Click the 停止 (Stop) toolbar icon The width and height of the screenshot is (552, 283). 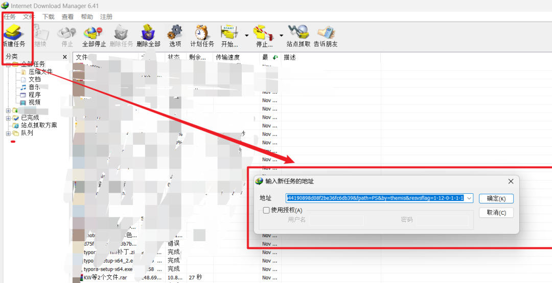[x=67, y=32]
